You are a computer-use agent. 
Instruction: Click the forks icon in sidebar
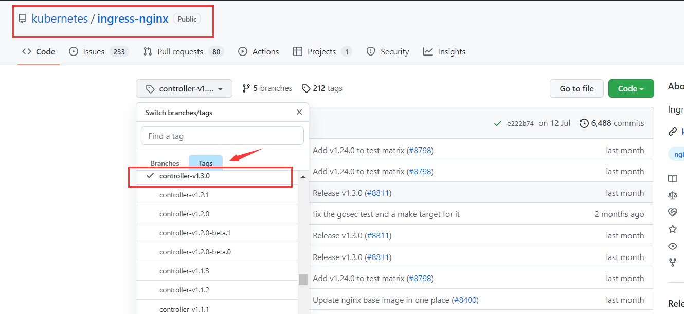[673, 263]
